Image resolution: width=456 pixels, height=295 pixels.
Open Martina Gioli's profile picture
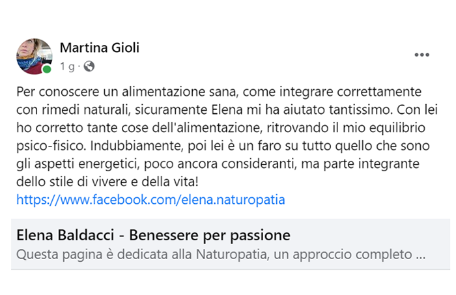35,57
